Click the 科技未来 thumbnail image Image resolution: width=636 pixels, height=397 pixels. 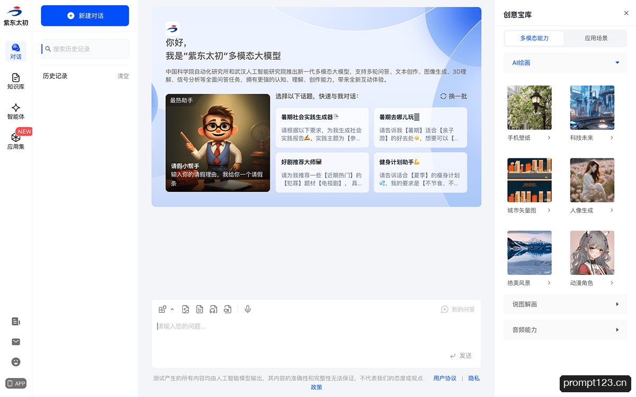point(592,107)
